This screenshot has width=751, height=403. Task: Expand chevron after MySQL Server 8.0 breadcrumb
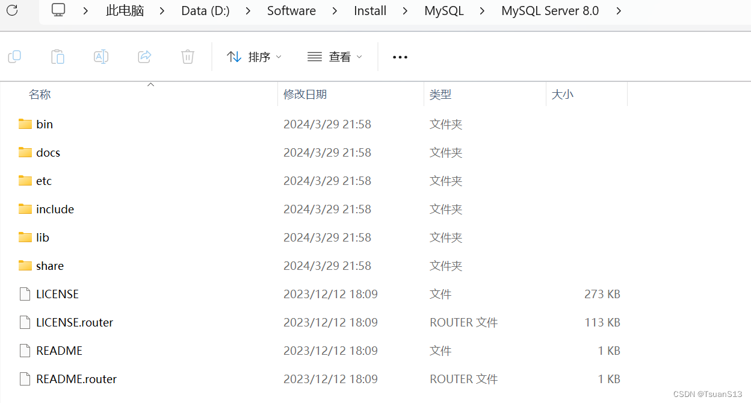click(619, 11)
